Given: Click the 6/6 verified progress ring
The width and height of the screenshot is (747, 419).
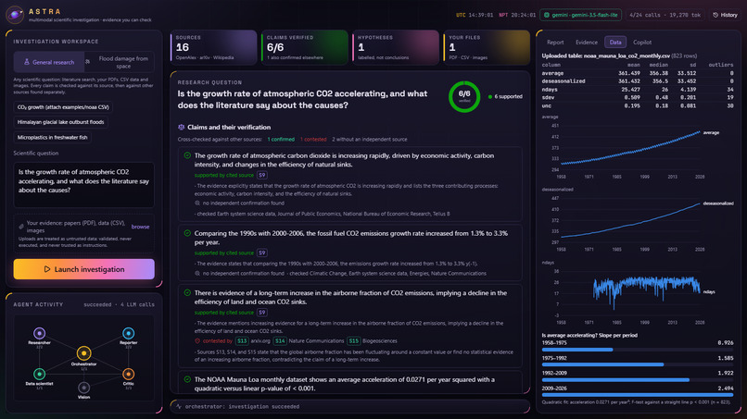Looking at the screenshot, I should tap(464, 96).
